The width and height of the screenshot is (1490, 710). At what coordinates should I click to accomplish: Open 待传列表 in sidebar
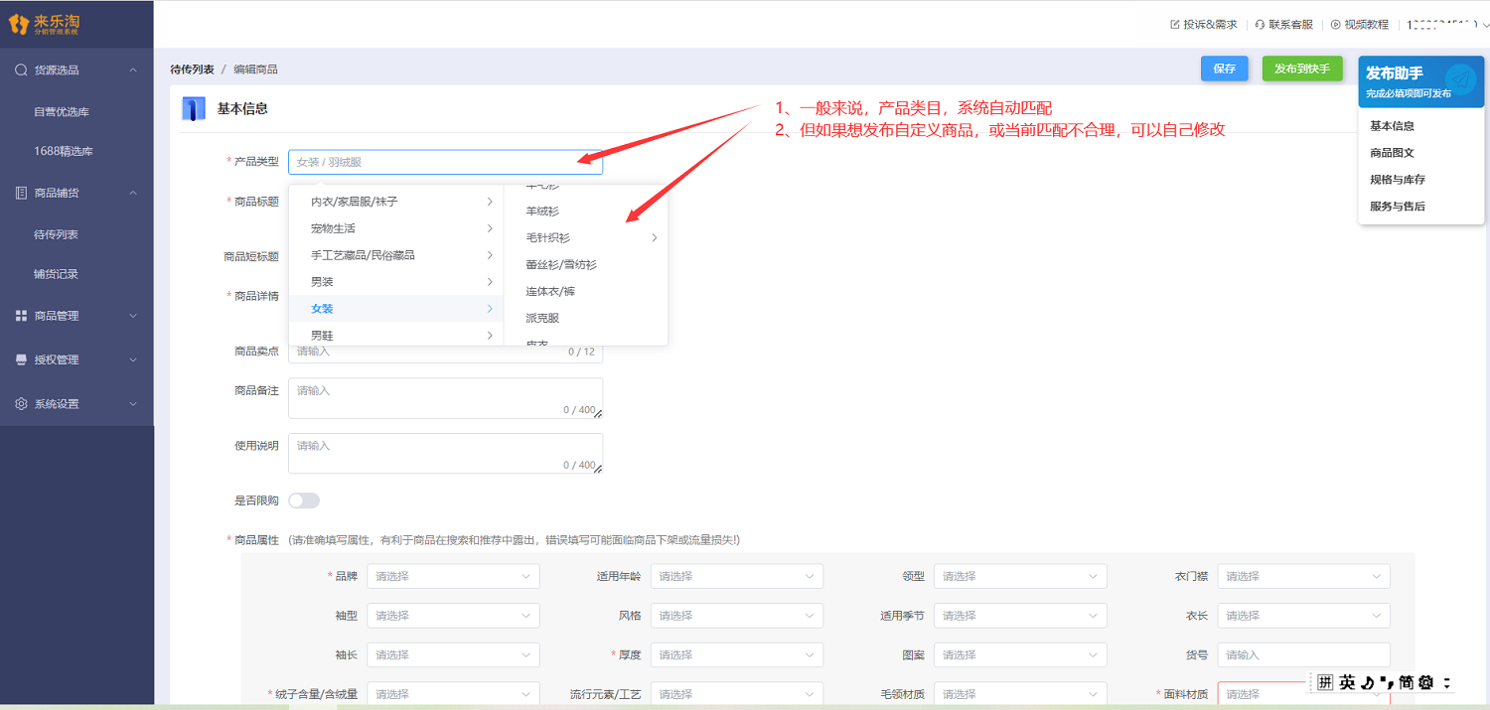pyautogui.click(x=56, y=235)
